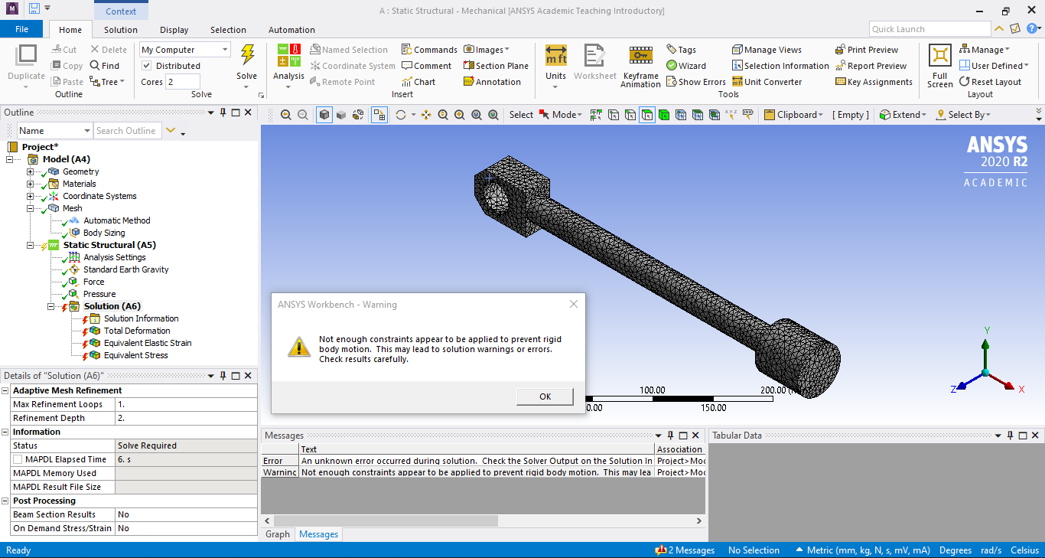Open the Unit Converter

pyautogui.click(x=767, y=82)
